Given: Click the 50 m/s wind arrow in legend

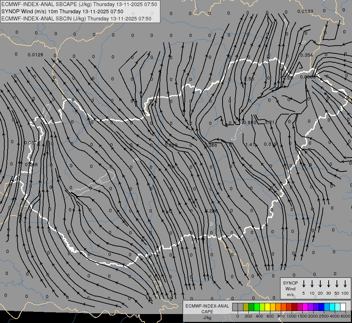Looking at the screenshot, I should 337,284.
